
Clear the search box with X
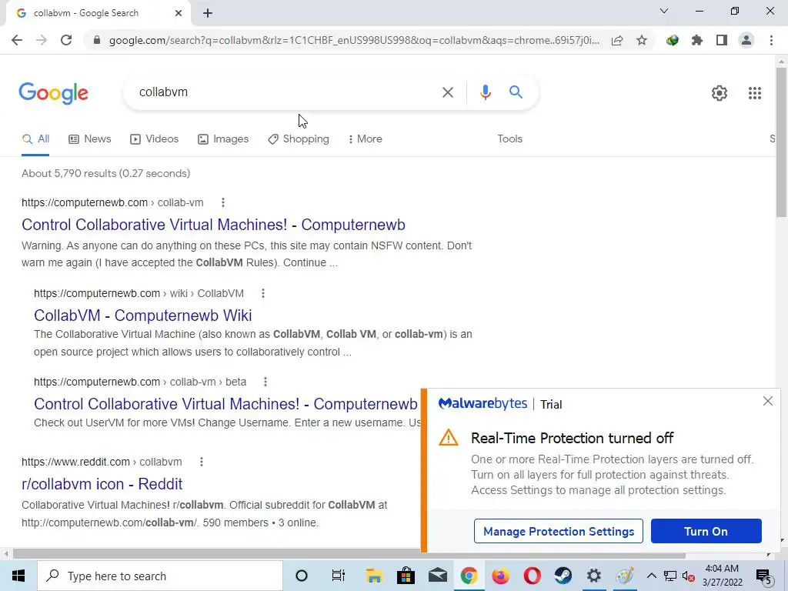tap(447, 92)
